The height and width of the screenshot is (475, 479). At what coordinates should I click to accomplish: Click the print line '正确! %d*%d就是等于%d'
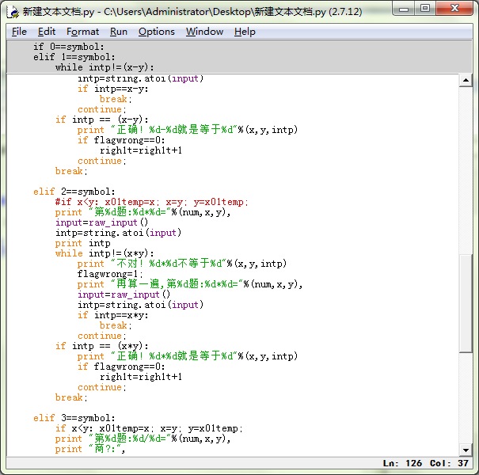tap(188, 356)
